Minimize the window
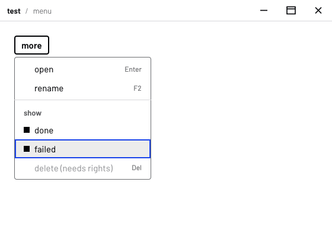Viewport: 332px width, 249px height. click(x=264, y=11)
